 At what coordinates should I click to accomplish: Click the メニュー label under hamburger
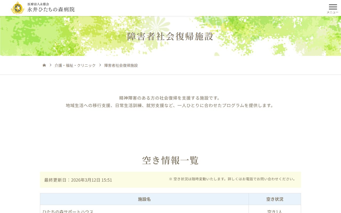pos(333,12)
